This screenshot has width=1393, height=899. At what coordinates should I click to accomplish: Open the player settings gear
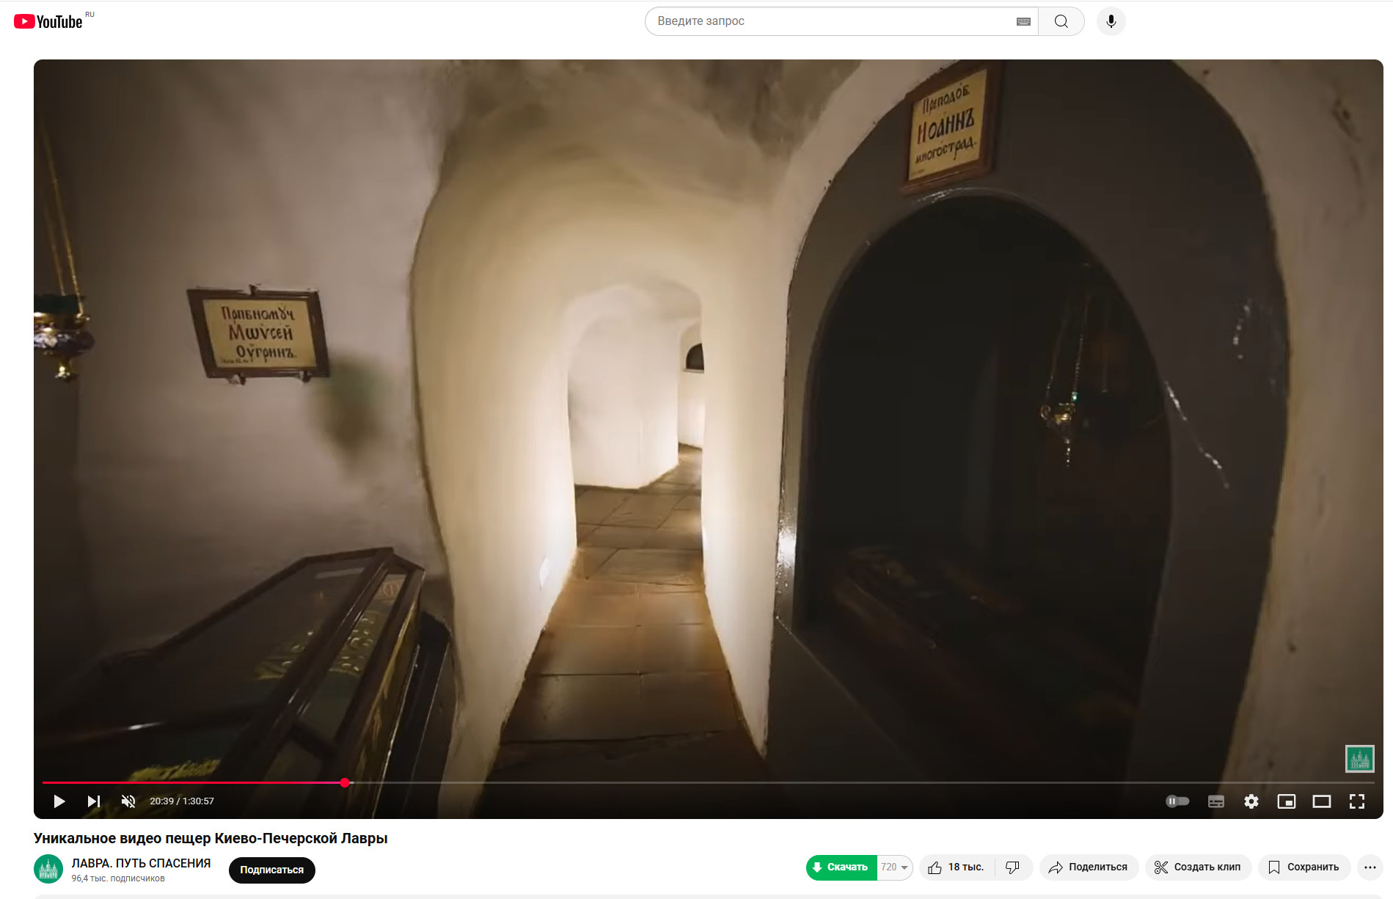pos(1251,801)
